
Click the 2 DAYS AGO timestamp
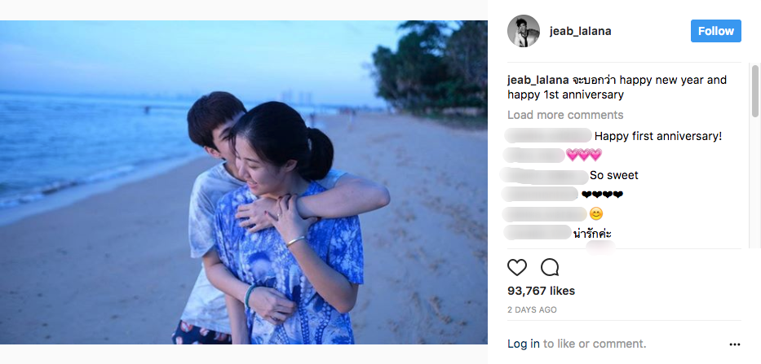coord(532,309)
